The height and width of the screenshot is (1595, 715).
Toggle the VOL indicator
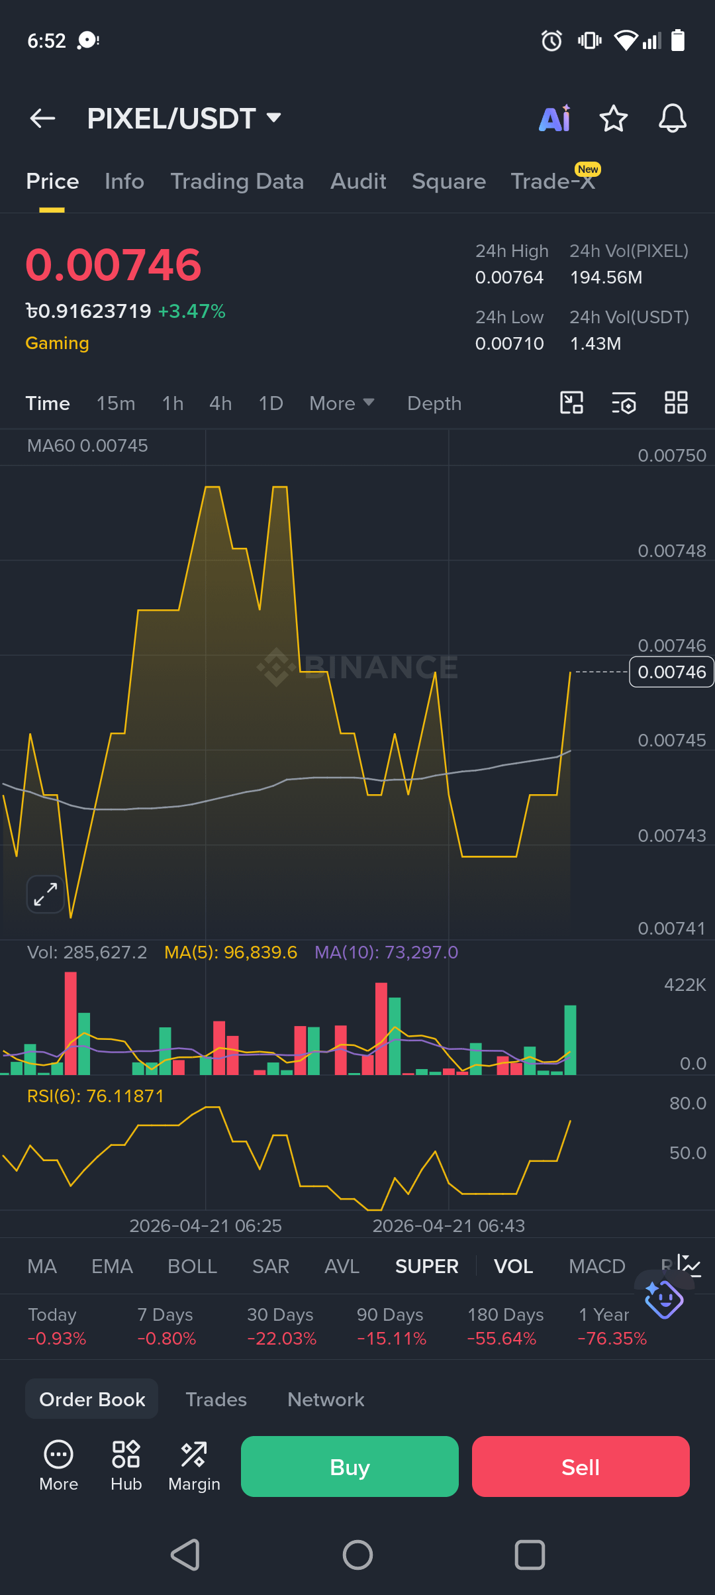click(514, 1266)
